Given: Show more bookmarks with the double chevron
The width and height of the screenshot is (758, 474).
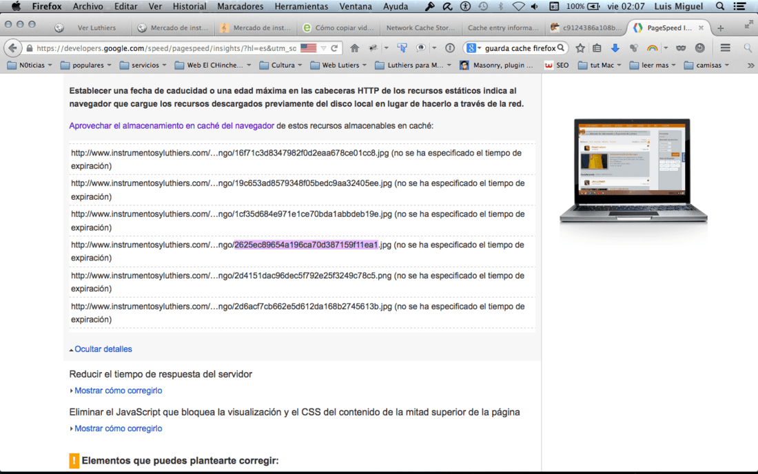Looking at the screenshot, I should click(750, 65).
